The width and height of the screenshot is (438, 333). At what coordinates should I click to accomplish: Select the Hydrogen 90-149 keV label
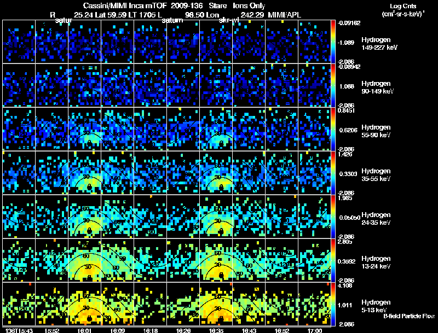(377, 87)
